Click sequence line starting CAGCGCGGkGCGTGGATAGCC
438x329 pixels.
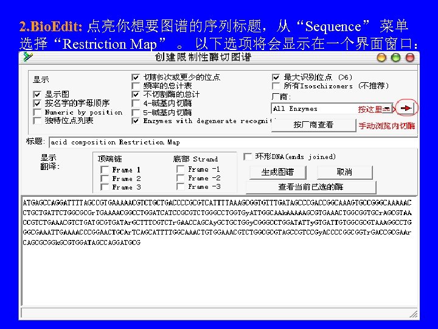tap(82, 242)
